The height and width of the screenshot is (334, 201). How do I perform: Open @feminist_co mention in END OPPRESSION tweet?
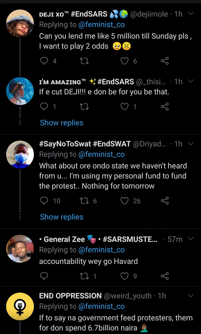click(x=101, y=307)
